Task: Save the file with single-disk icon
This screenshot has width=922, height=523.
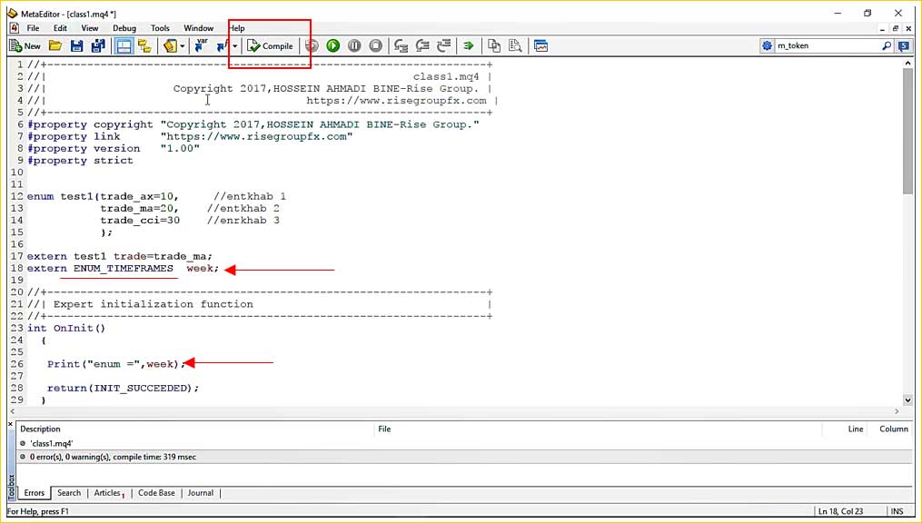Action: (76, 45)
